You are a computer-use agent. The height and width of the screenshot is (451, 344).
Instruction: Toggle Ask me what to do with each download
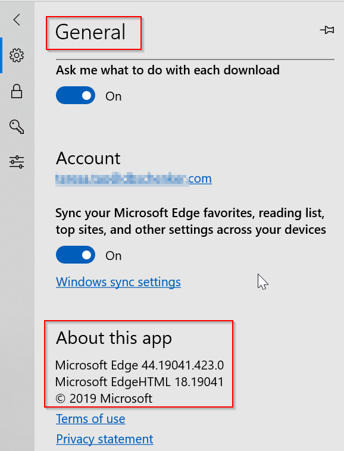76,95
